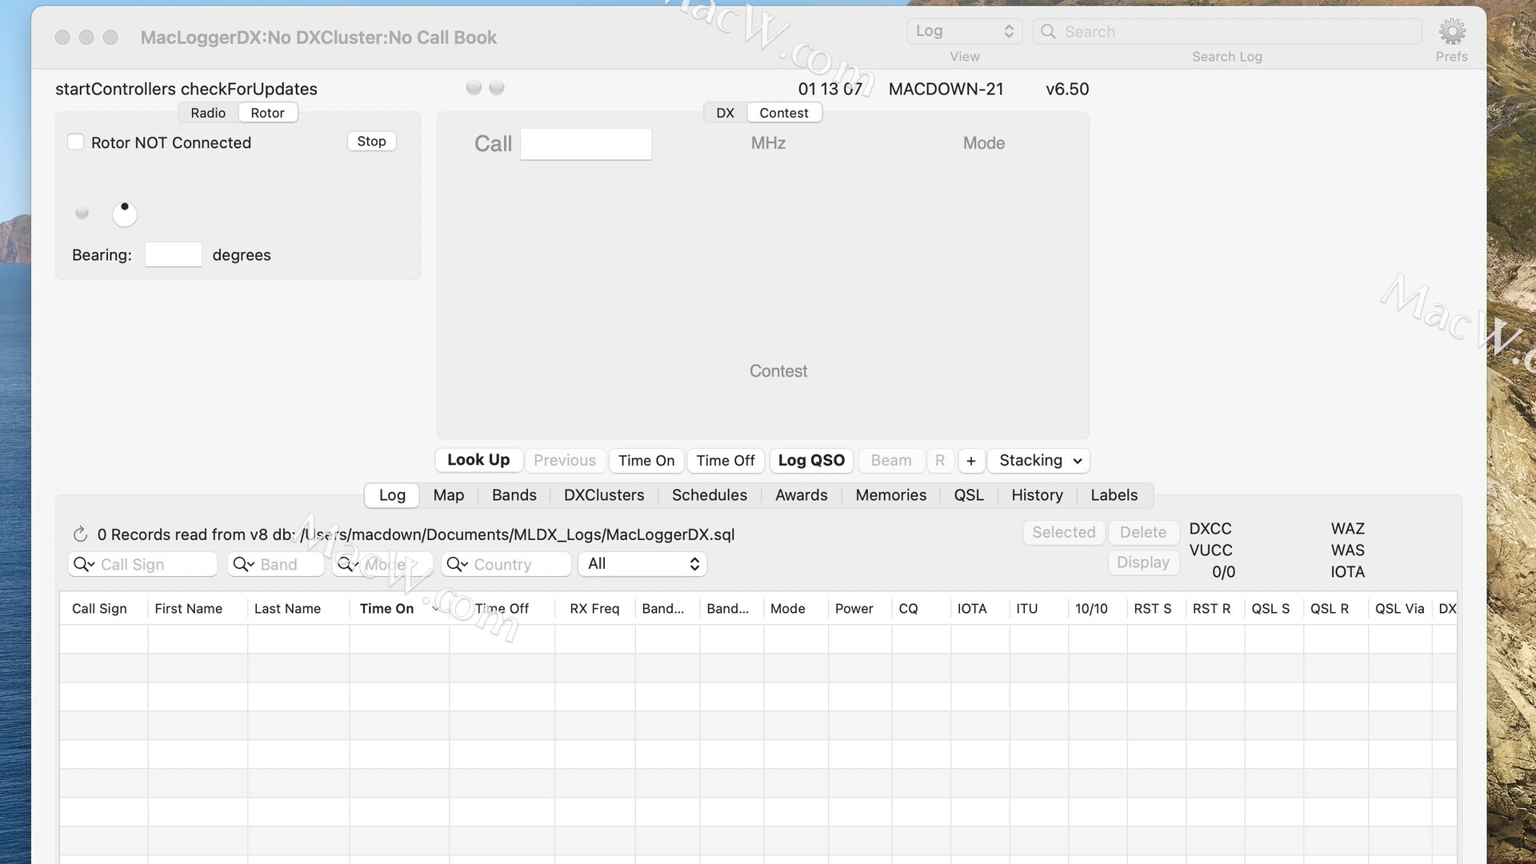Focus the Country filter field

[x=506, y=564]
